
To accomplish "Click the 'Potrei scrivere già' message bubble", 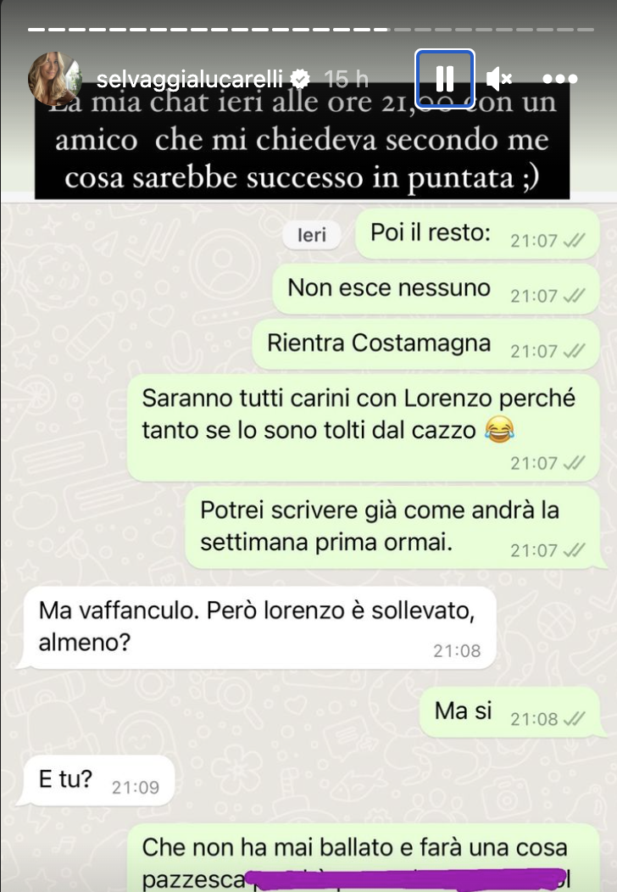I will [x=392, y=527].
